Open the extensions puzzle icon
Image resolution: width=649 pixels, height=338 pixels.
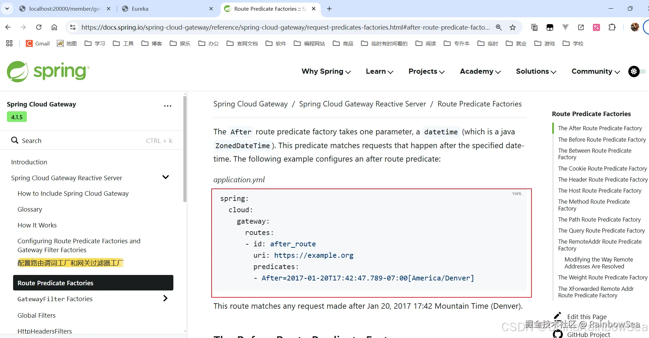click(x=612, y=27)
